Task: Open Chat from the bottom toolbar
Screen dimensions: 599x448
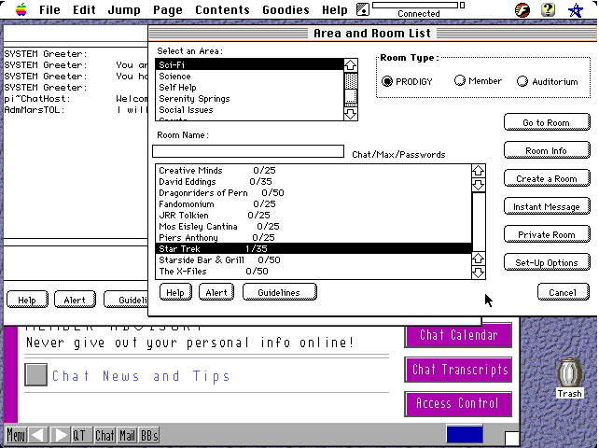Action: 104,435
